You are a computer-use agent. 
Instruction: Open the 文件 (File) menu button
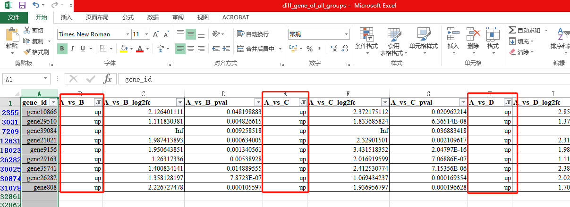coord(14,17)
